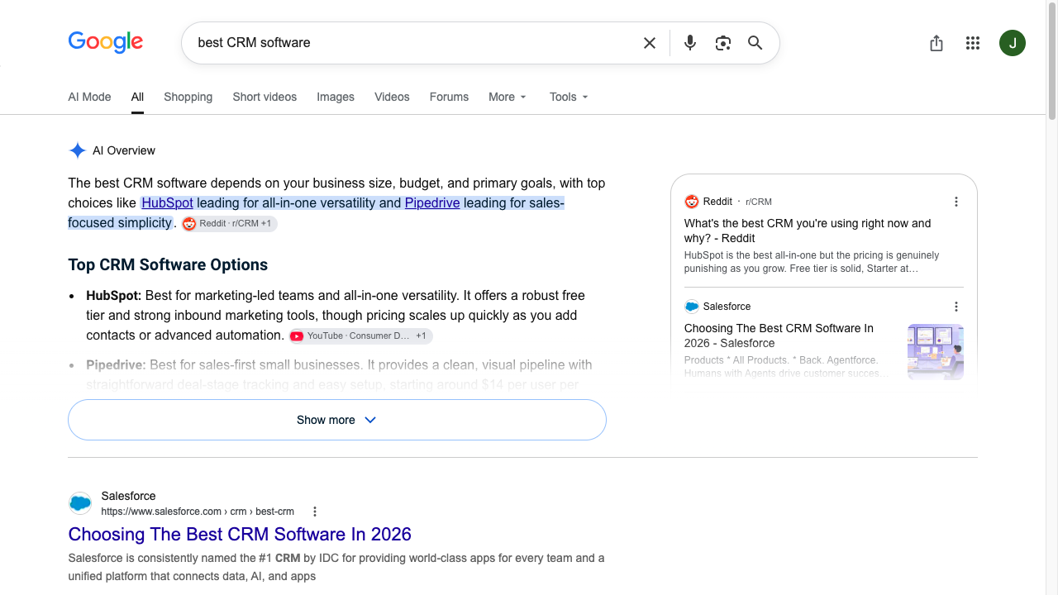Click the Salesforce favicon in the search result
1058x595 pixels.
[x=80, y=503]
